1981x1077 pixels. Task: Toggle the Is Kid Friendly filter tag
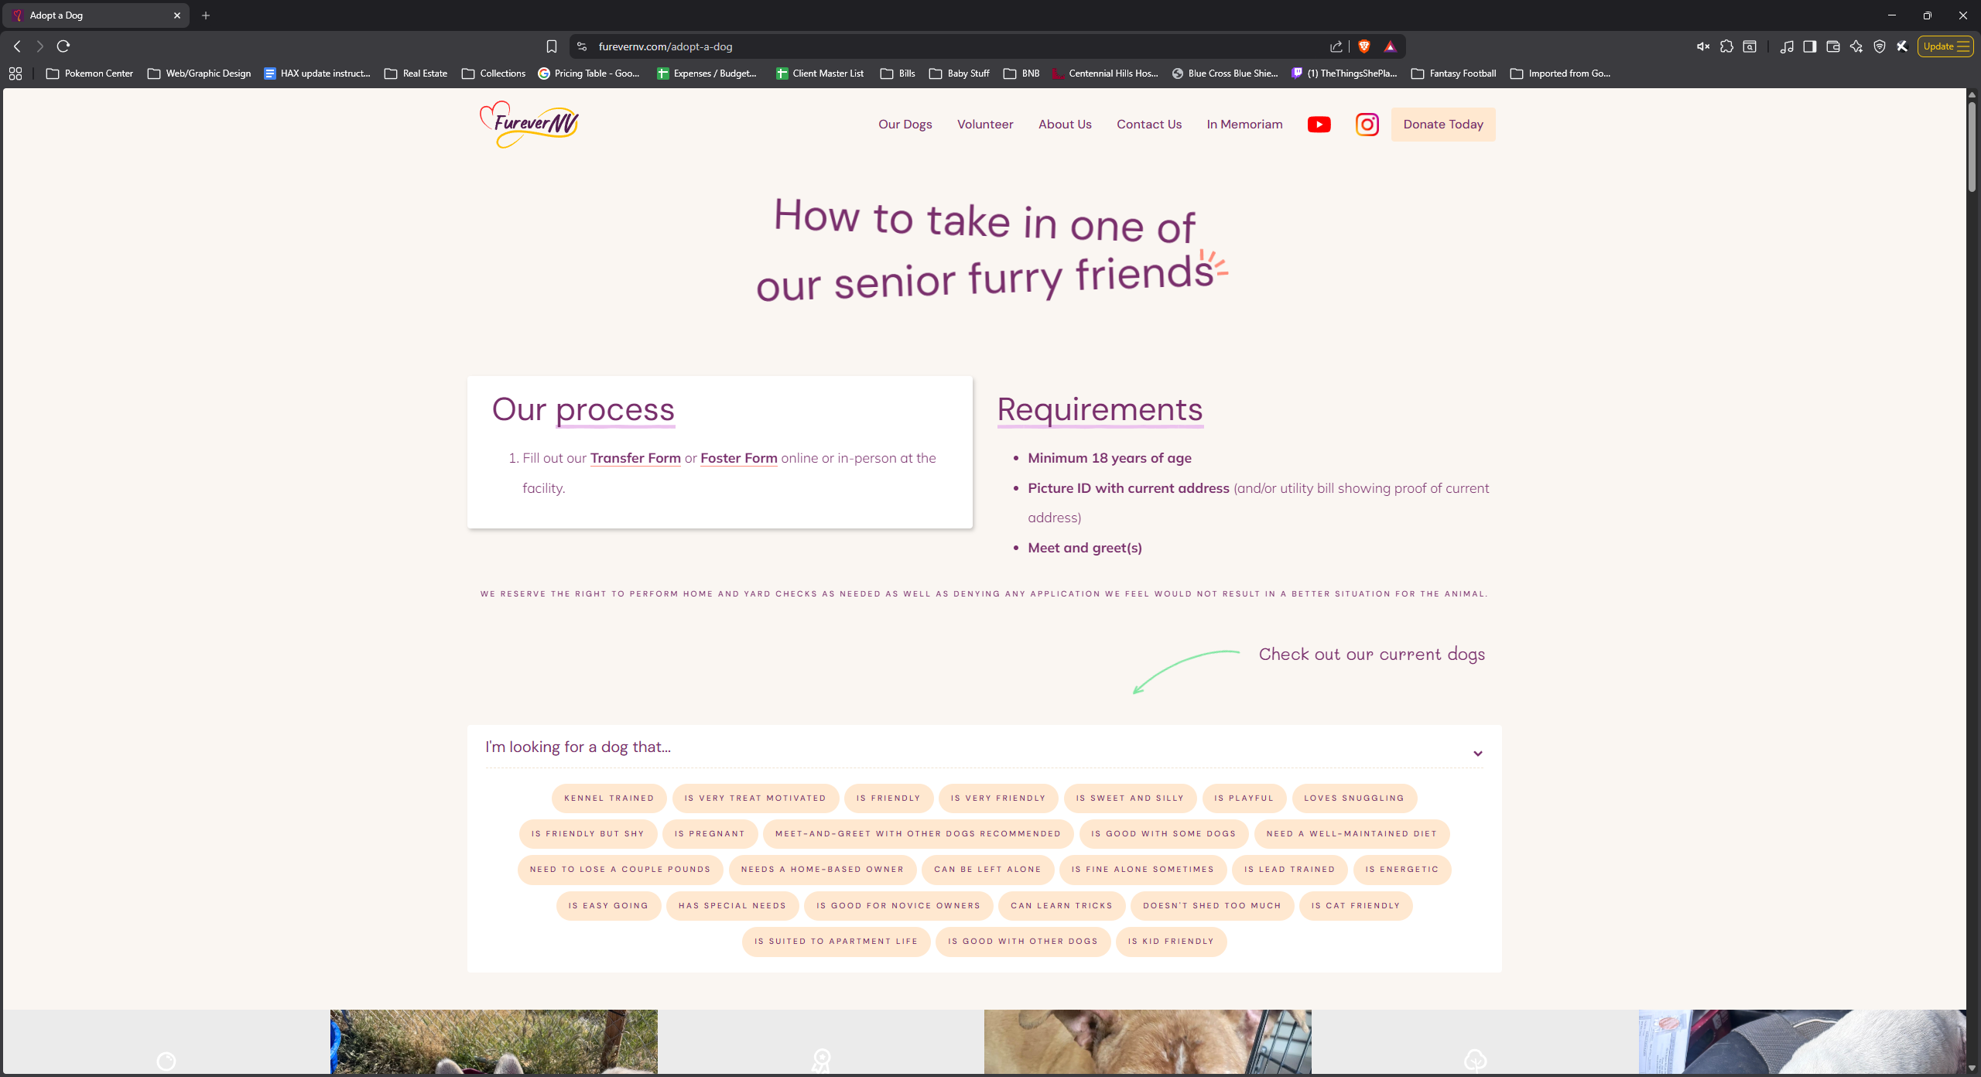(1171, 942)
